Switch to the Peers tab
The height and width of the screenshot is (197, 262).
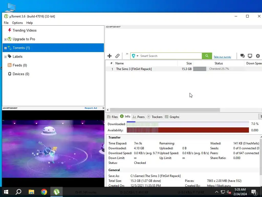coord(138,117)
